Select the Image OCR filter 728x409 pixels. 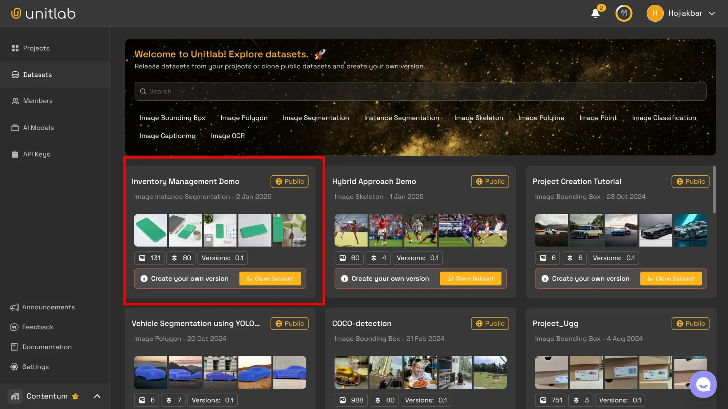[x=227, y=136]
